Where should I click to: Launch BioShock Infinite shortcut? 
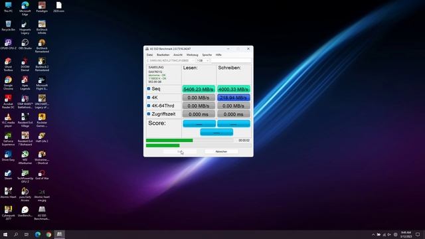pos(42,27)
